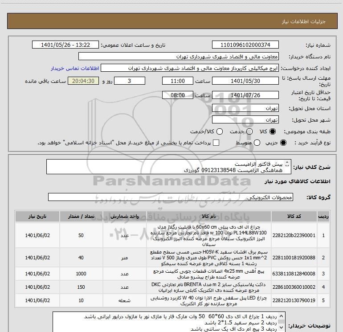Click the جزئیات اطلاعات نیاز header title

(303, 21)
